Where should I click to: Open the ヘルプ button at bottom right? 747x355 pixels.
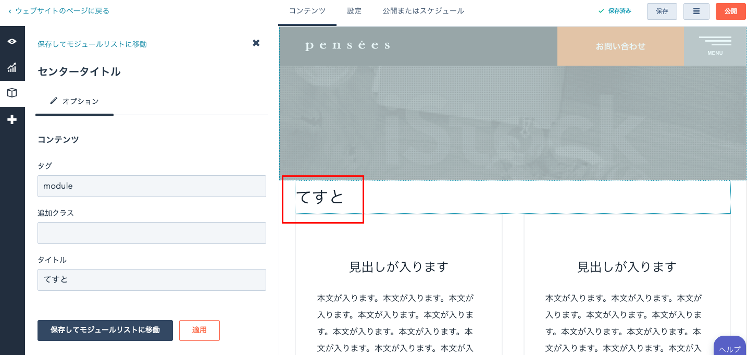729,348
